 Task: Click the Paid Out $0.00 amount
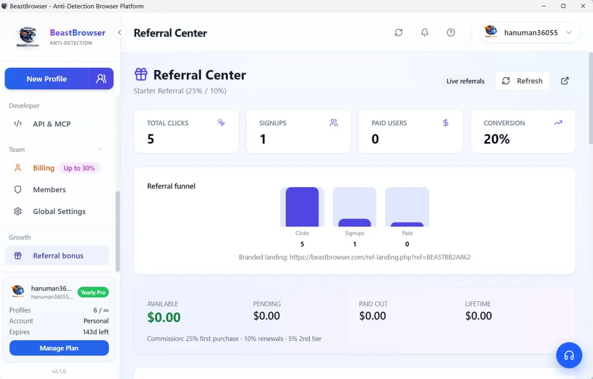click(x=373, y=316)
